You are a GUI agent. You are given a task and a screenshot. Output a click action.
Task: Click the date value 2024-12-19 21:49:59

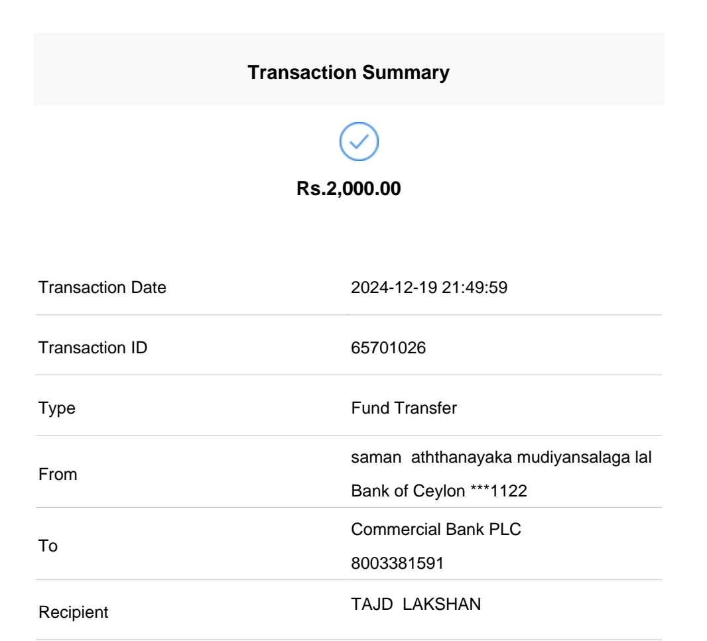[429, 288]
